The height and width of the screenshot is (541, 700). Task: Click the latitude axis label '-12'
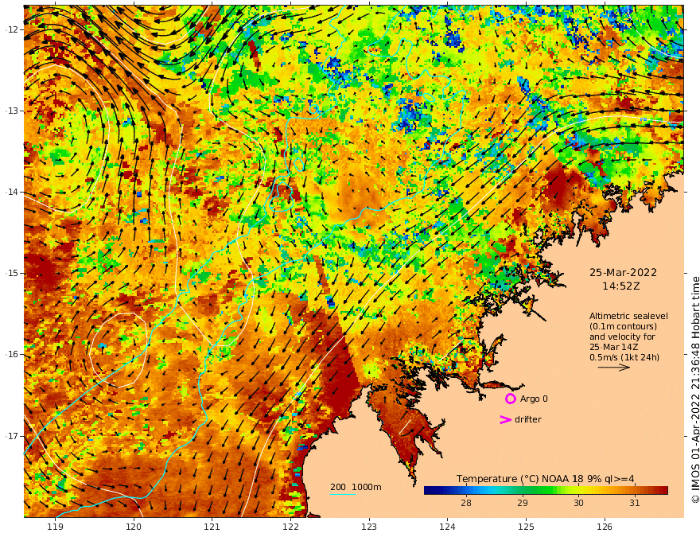[11, 29]
